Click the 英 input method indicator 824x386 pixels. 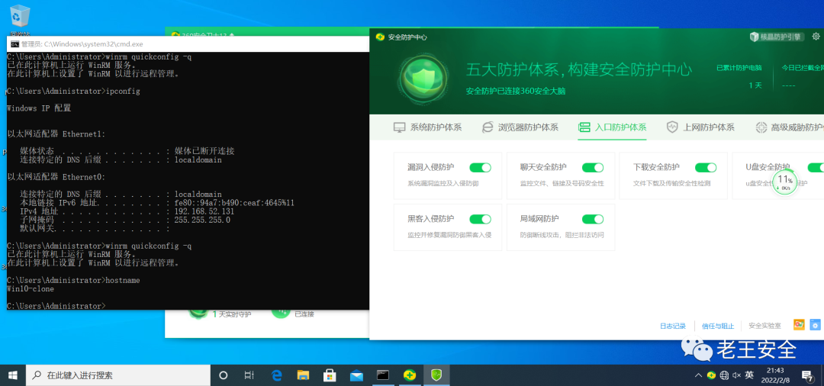[x=749, y=375]
